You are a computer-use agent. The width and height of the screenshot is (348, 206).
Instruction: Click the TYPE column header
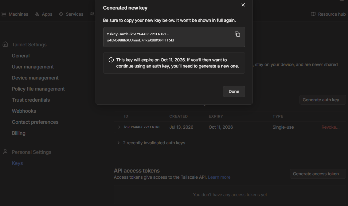click(278, 116)
